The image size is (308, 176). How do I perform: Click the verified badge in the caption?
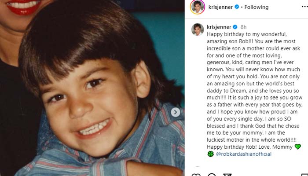[235, 26]
